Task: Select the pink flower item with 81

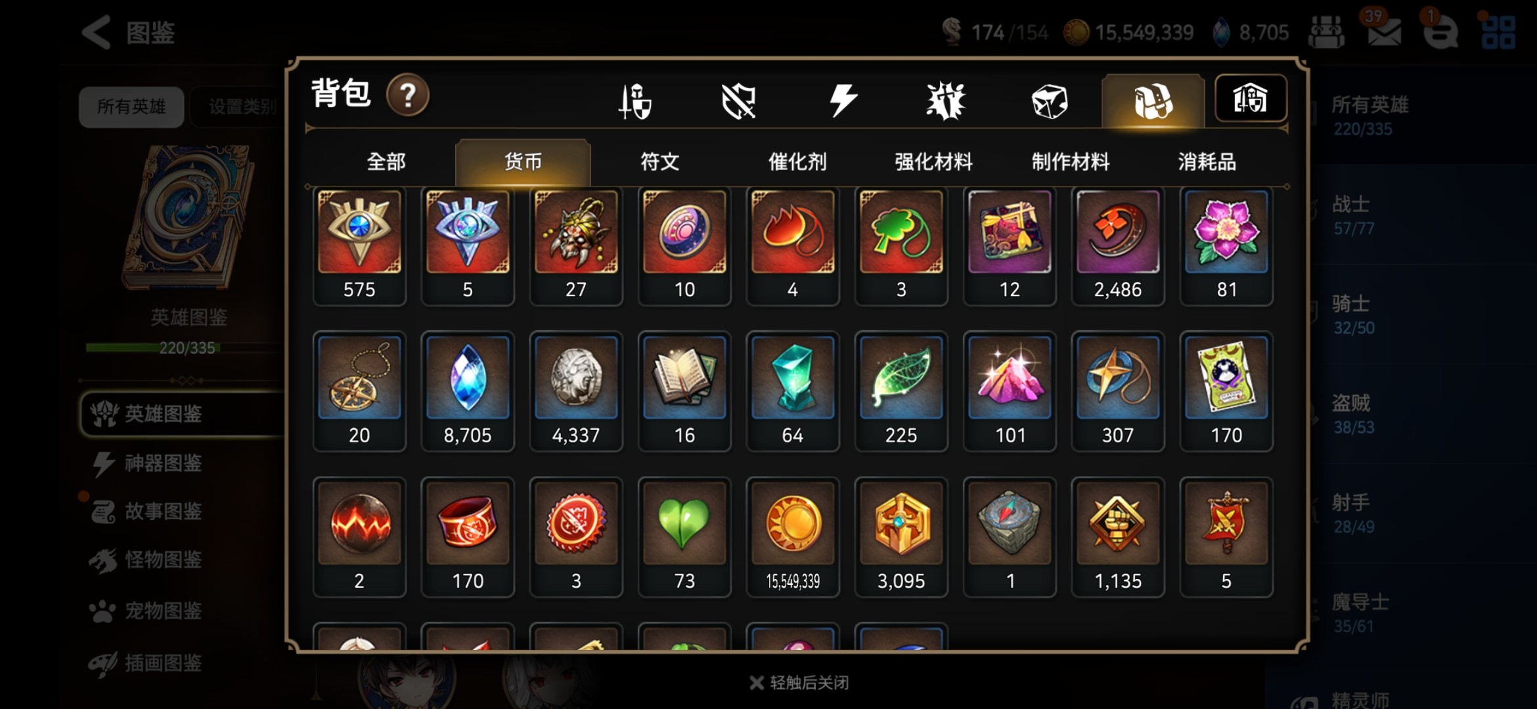Action: pyautogui.click(x=1226, y=246)
